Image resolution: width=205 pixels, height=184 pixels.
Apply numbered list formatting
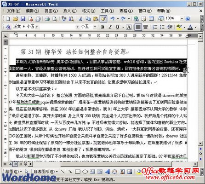coord(155,27)
